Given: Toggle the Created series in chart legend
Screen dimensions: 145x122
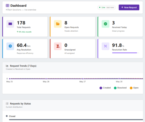Looking at the screenshot, I should point(105,88).
